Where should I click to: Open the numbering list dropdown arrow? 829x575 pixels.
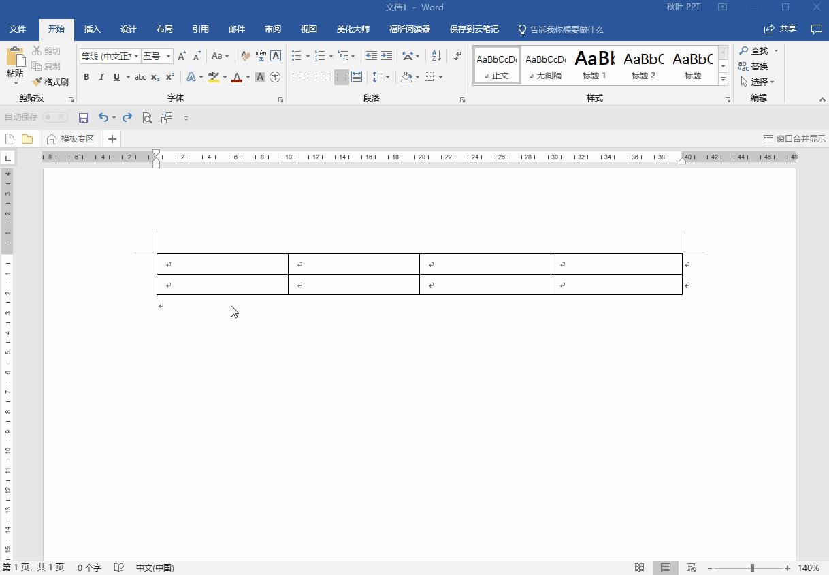point(331,56)
